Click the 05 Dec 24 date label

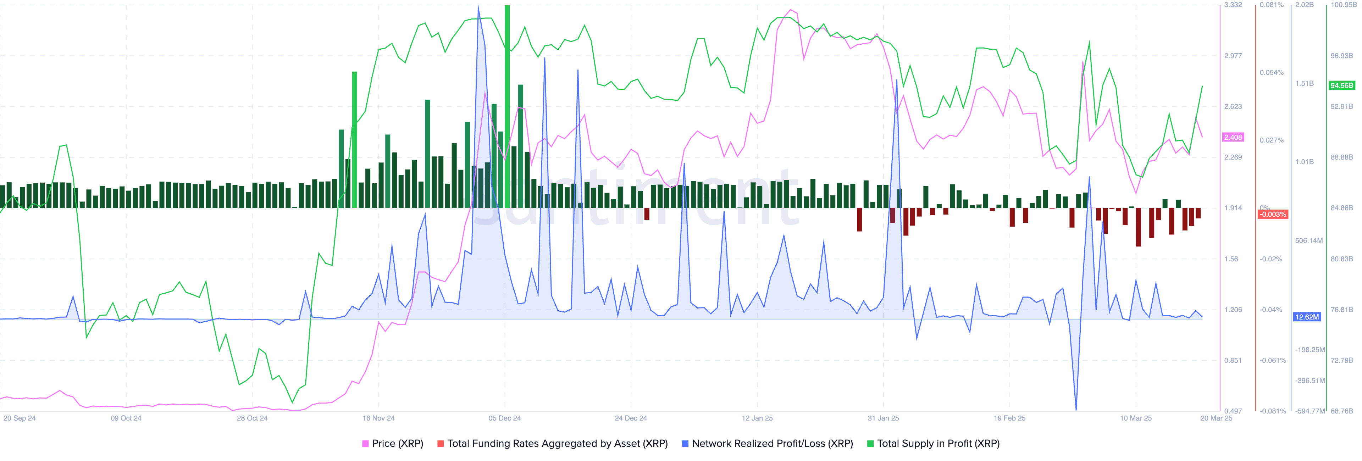pyautogui.click(x=504, y=418)
